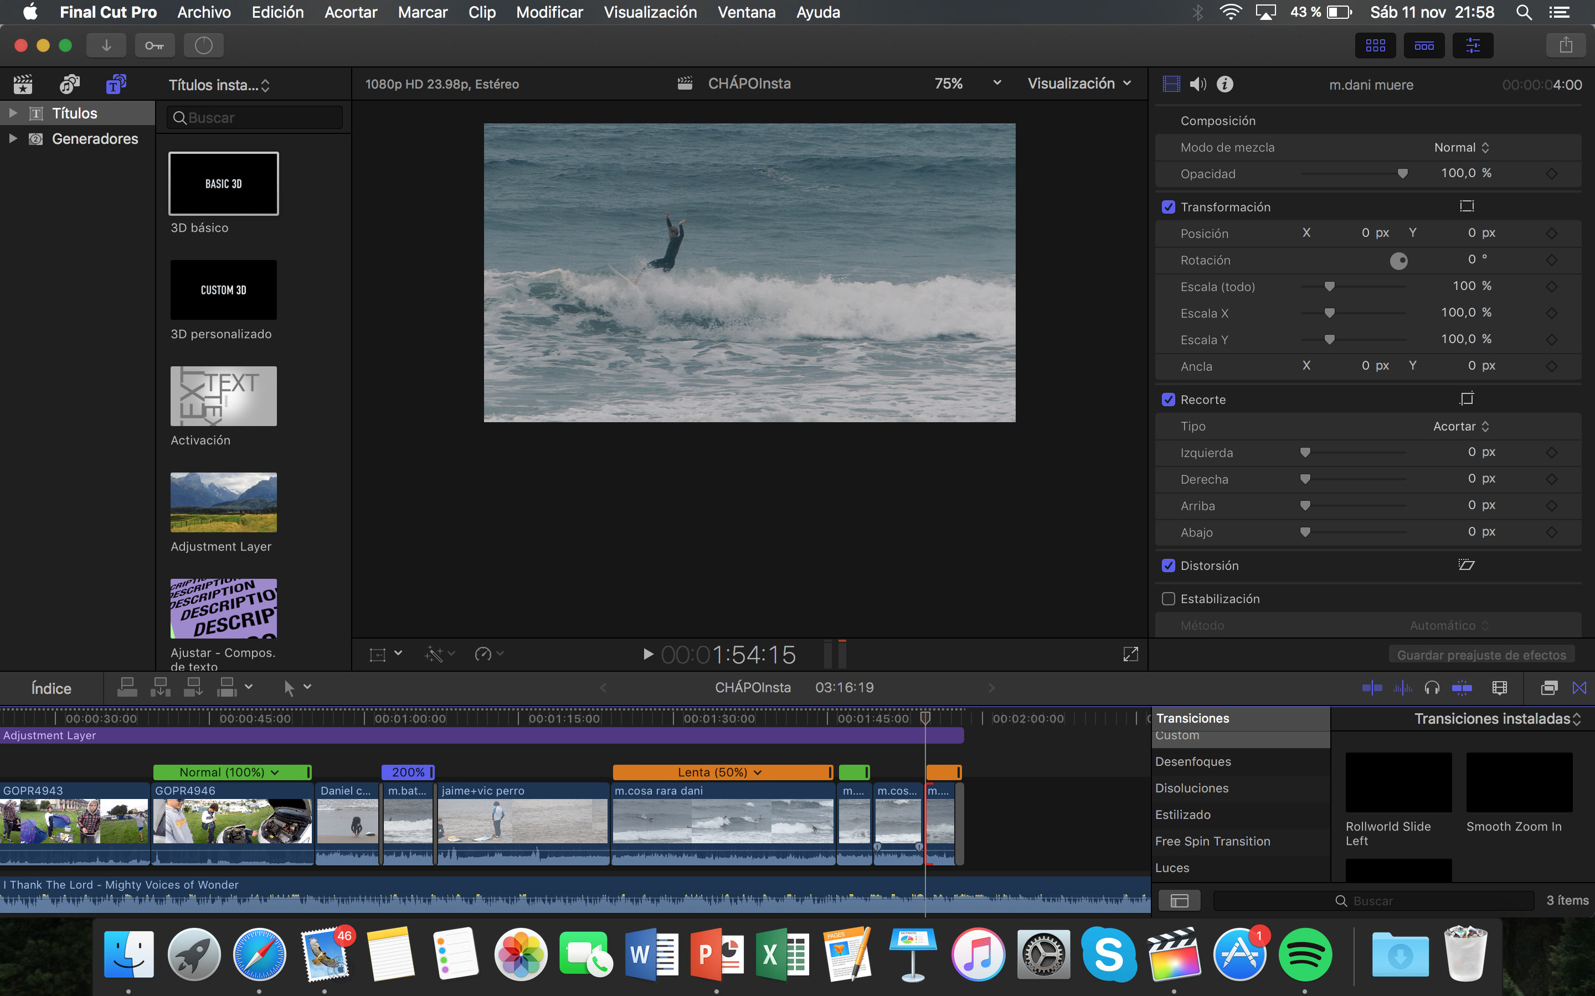Toggle the Distorsión checkbox on/off

(x=1170, y=564)
